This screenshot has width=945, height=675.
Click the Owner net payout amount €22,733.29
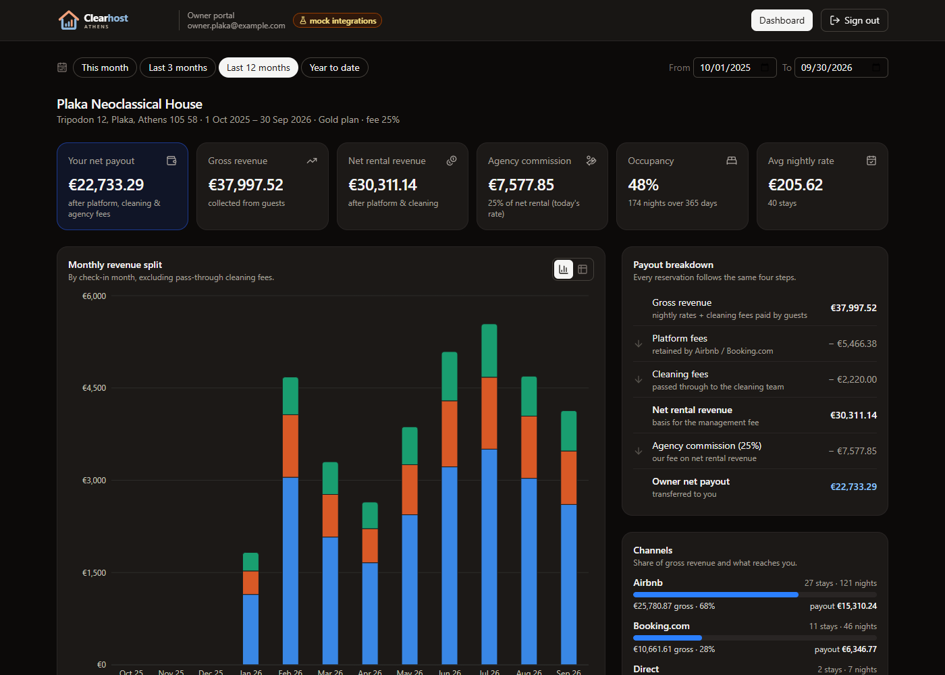point(853,487)
